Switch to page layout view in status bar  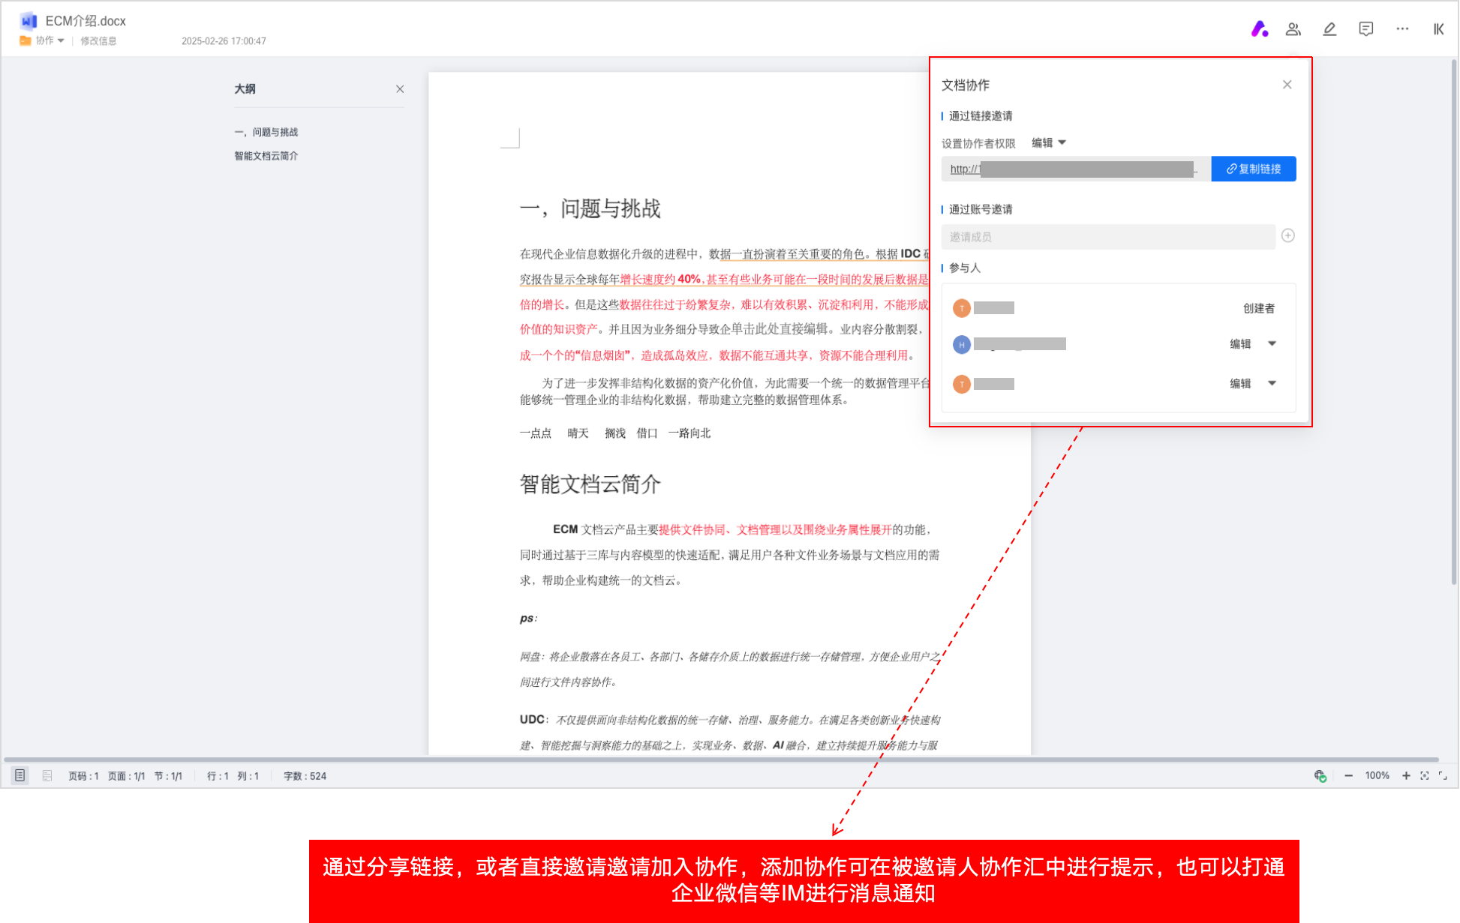(20, 776)
